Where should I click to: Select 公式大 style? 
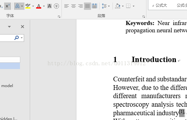click(x=159, y=5)
